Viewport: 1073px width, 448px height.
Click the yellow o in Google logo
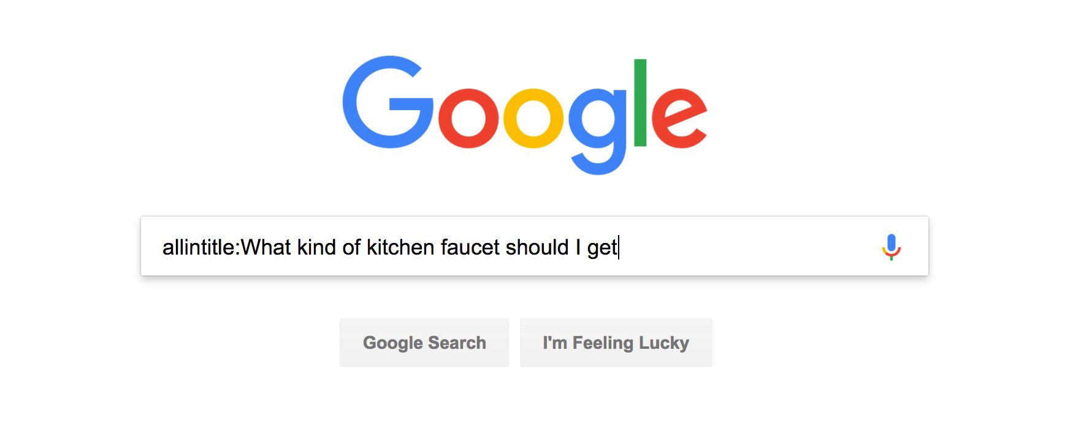(x=533, y=119)
